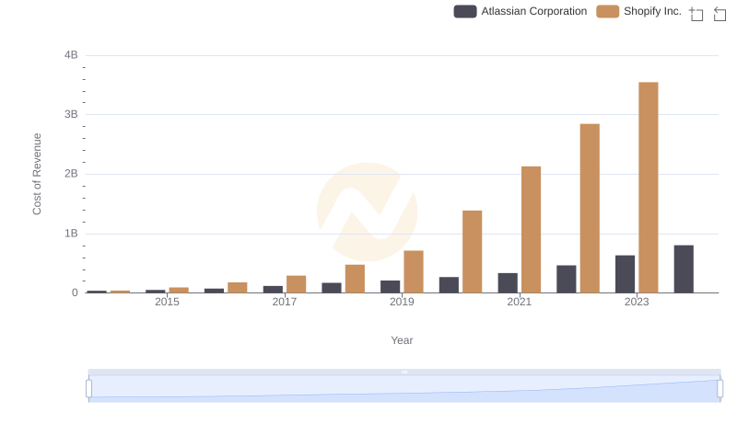This screenshot has height=424, width=737.
Task: Click the right handle of the range slider
Action: [x=720, y=389]
